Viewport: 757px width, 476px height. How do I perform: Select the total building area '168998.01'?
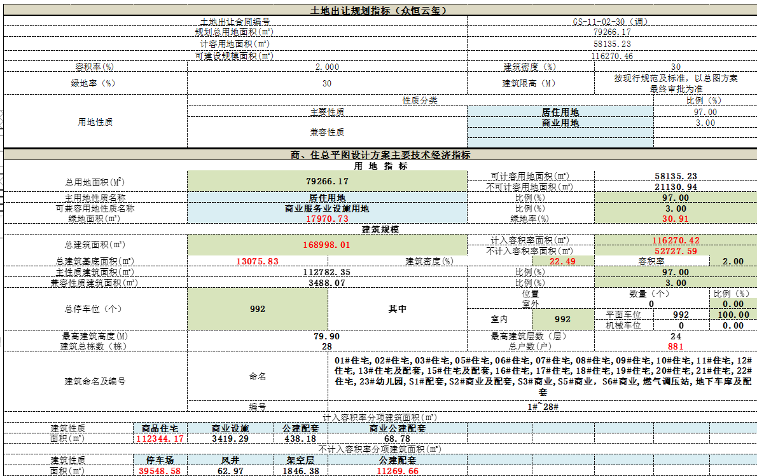click(x=326, y=245)
